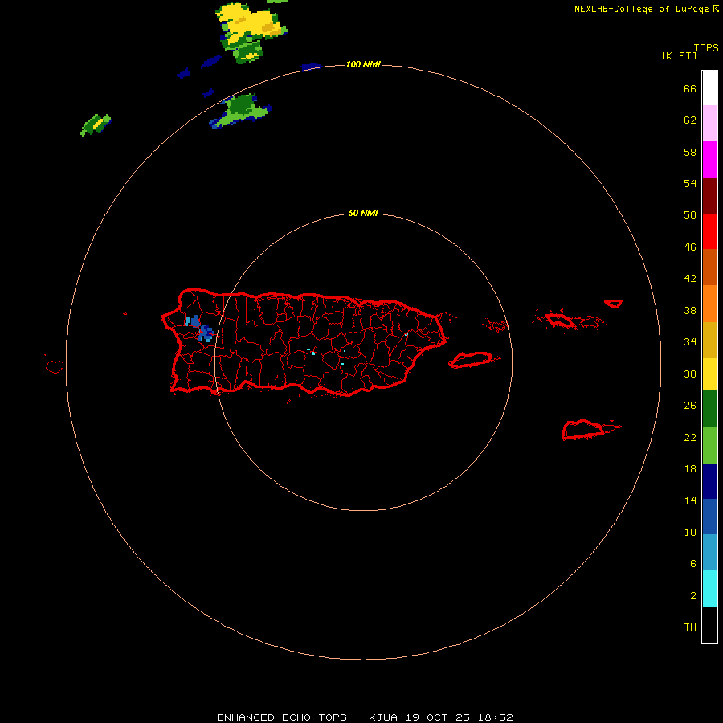Click the St. Thomas island outline
Viewport: 723px width, 723px height.
(560, 321)
